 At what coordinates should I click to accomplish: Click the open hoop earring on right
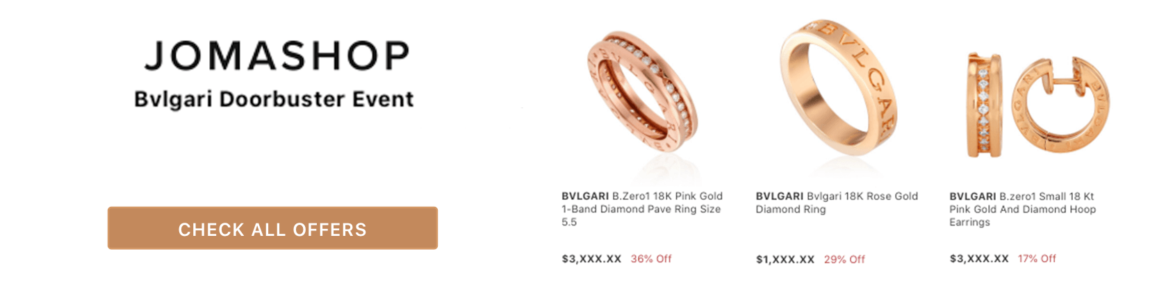click(x=1059, y=104)
